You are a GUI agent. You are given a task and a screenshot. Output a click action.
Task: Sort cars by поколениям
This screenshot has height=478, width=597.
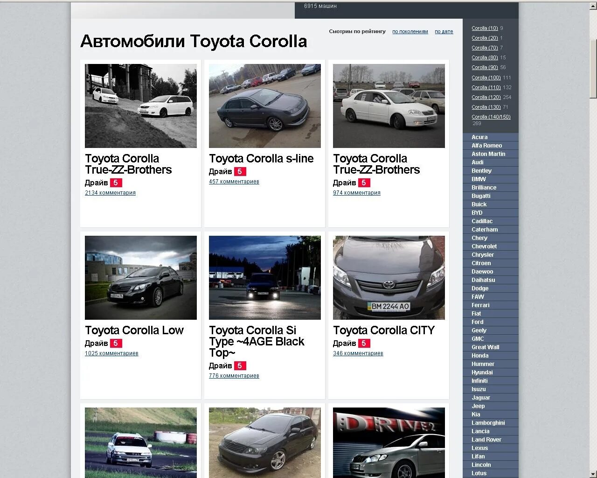pos(410,32)
